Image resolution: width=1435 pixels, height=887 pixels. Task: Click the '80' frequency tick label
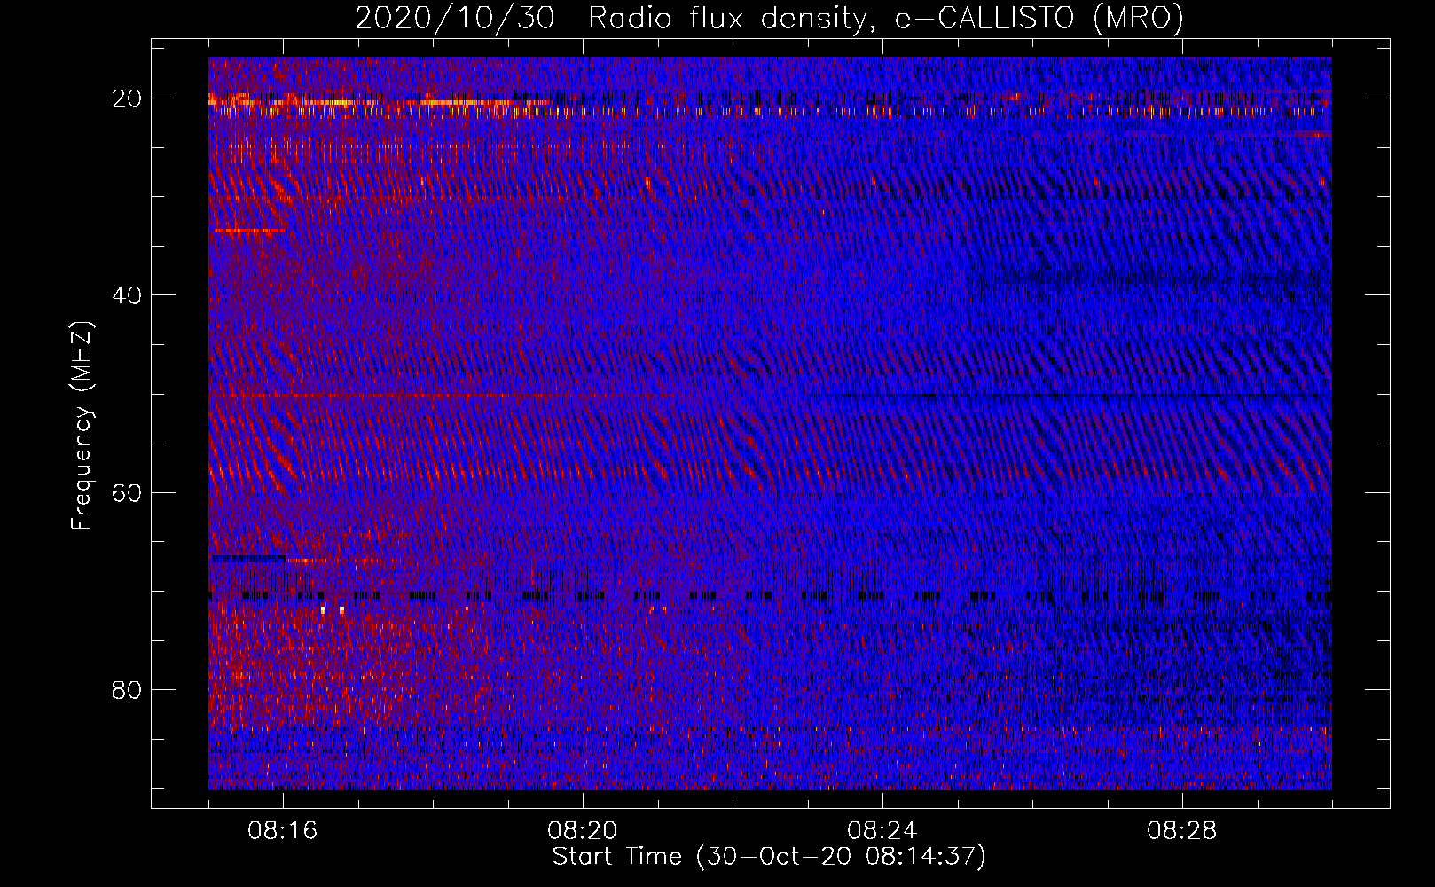tap(127, 689)
